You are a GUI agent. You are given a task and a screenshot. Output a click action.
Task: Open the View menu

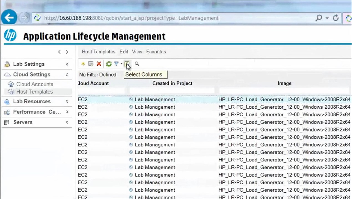(137, 52)
